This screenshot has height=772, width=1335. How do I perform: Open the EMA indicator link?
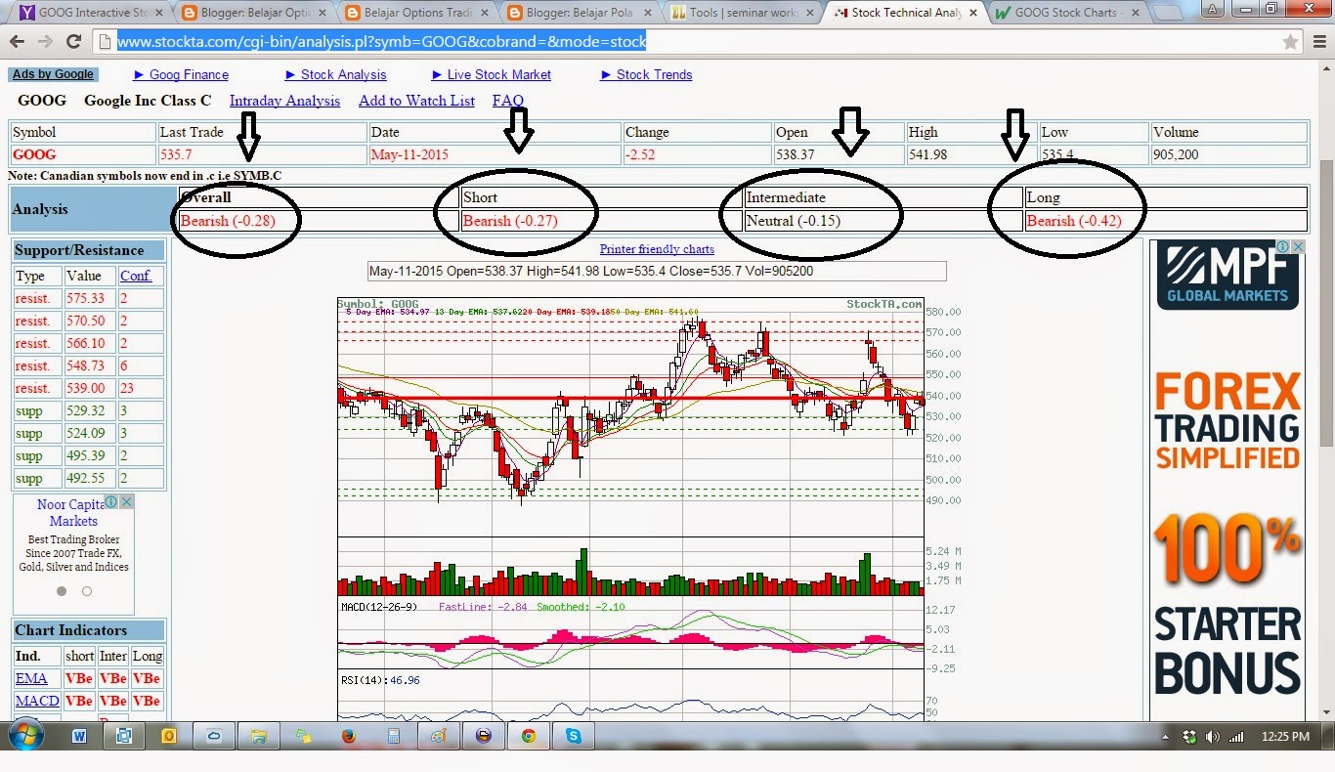point(31,678)
